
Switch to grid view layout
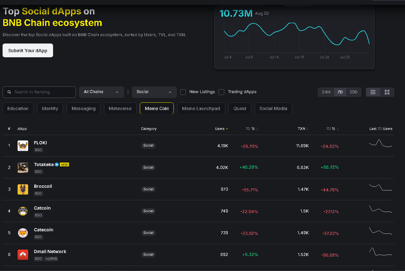(x=387, y=92)
